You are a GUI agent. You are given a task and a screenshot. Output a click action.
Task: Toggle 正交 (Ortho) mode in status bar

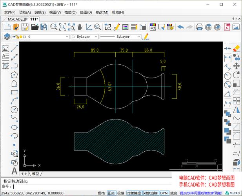pos(111,193)
